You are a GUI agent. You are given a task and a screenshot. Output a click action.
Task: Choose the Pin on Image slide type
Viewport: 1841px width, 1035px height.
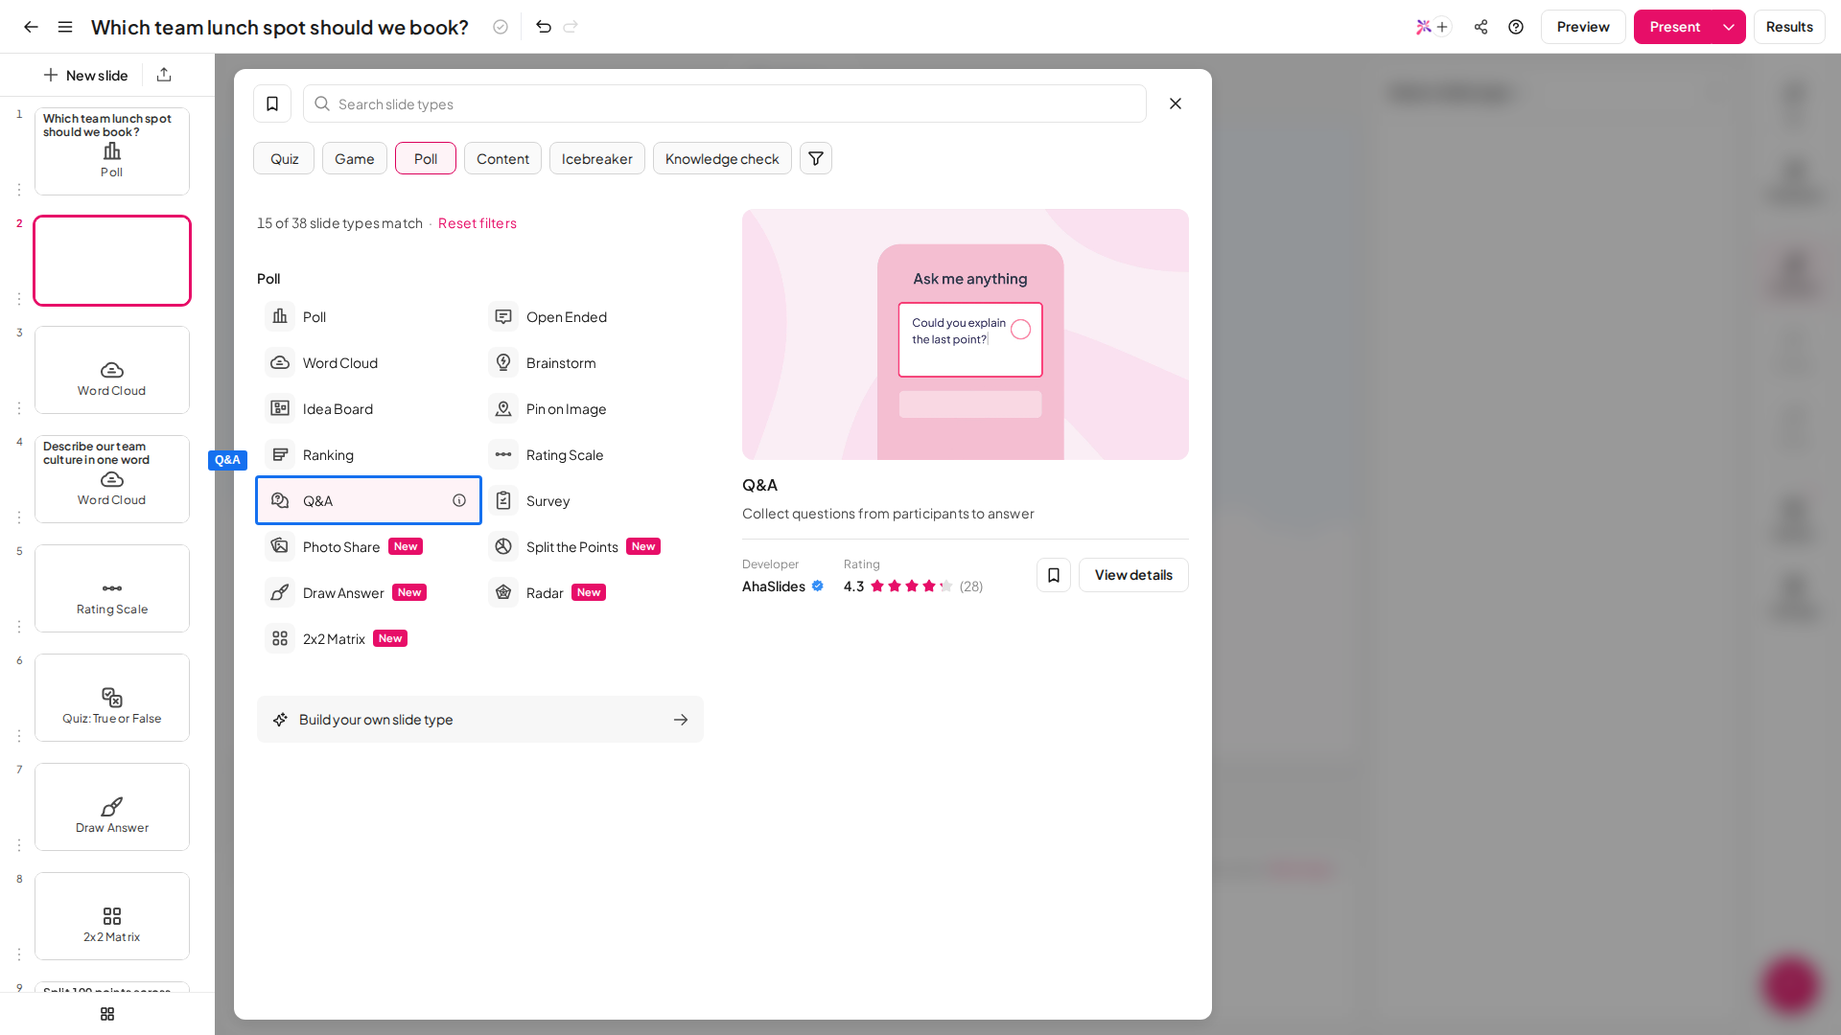click(x=592, y=408)
